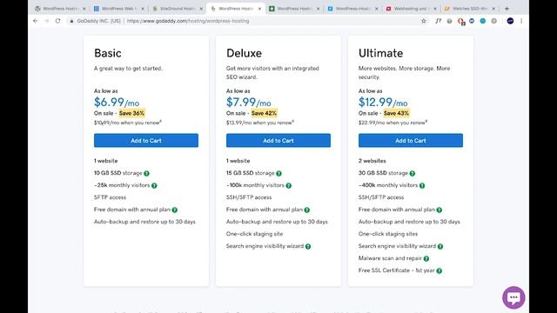The image size is (557, 313).
Task: Click $22.99/mo when you renew text
Action: (x=393, y=123)
